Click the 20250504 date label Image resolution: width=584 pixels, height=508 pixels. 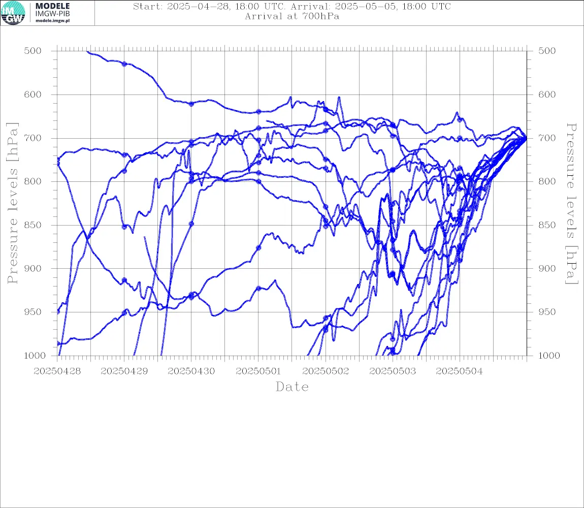[x=459, y=371]
